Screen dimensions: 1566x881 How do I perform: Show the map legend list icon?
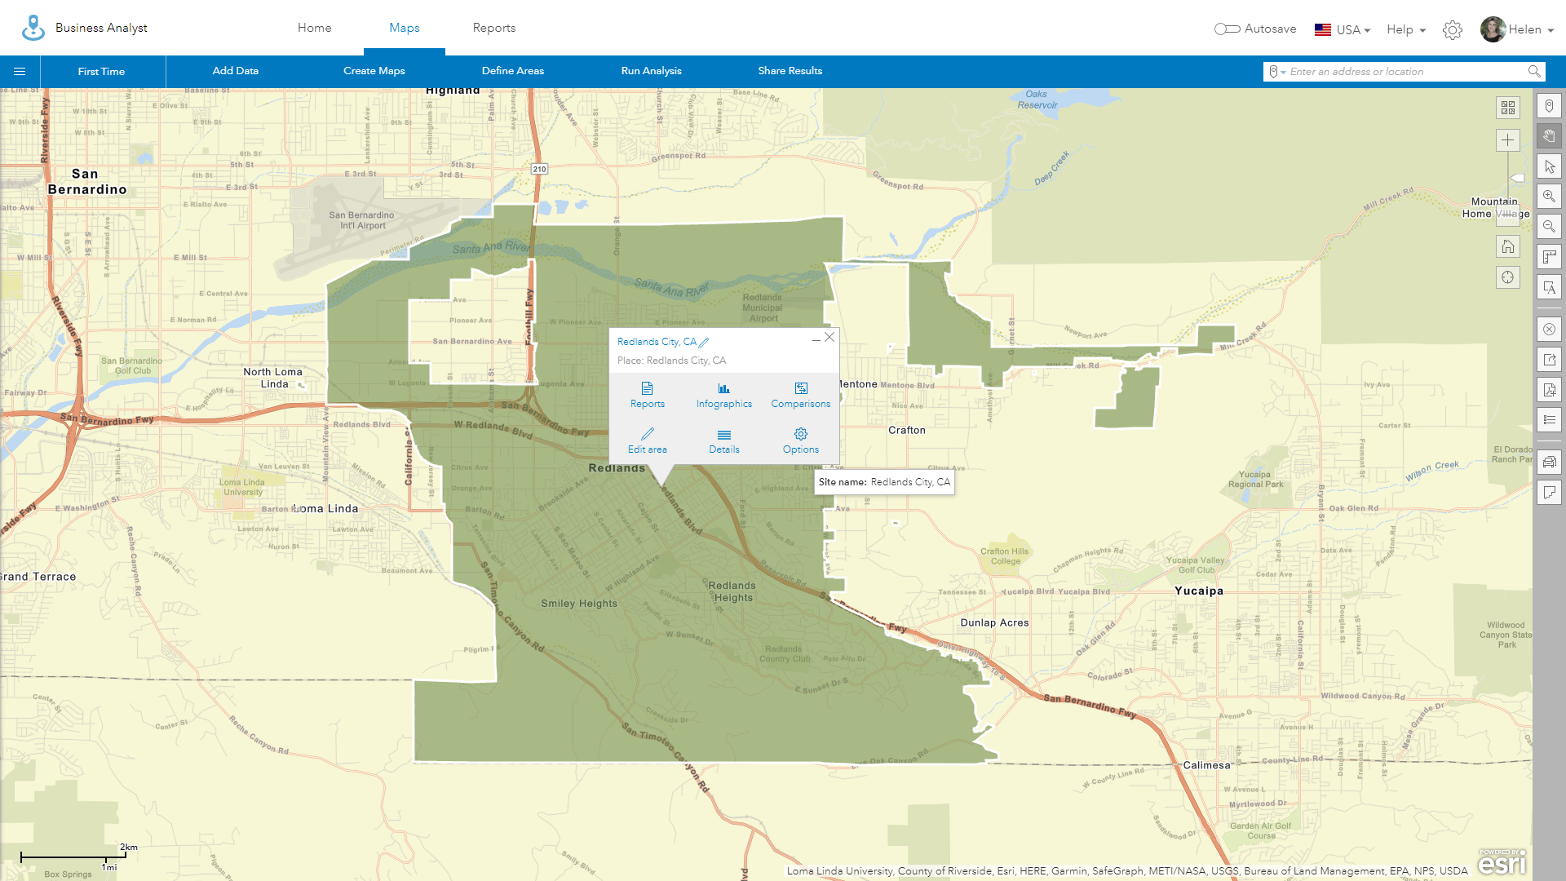pyautogui.click(x=1549, y=420)
